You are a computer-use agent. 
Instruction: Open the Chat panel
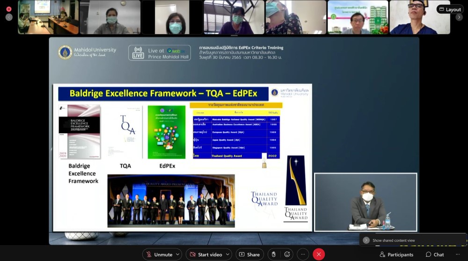(435, 254)
